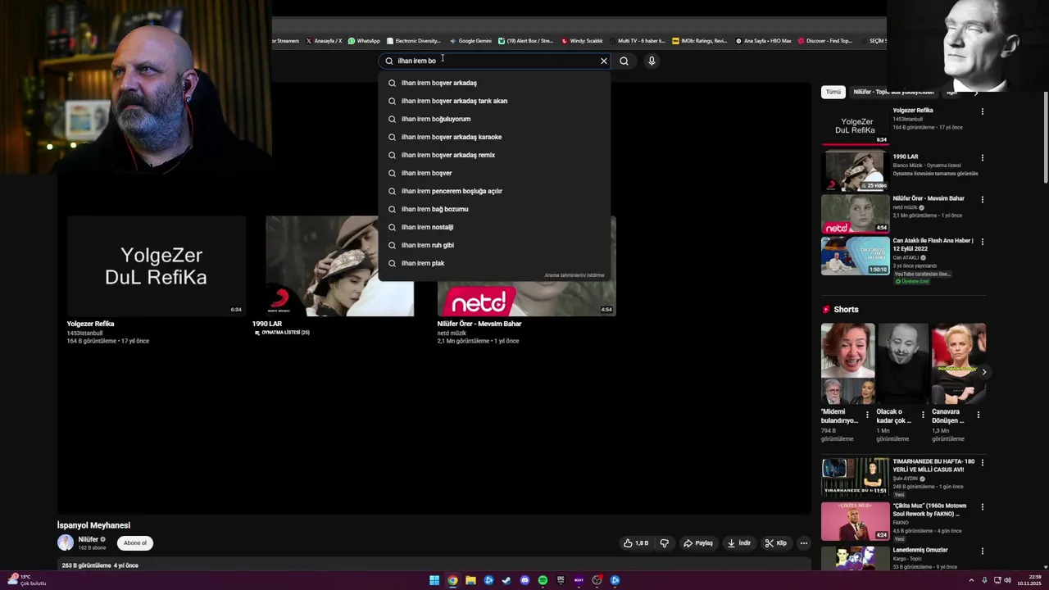Image resolution: width=1049 pixels, height=590 pixels.
Task: Open Short 'Canavara Dönüşen'
Action: coord(958,364)
